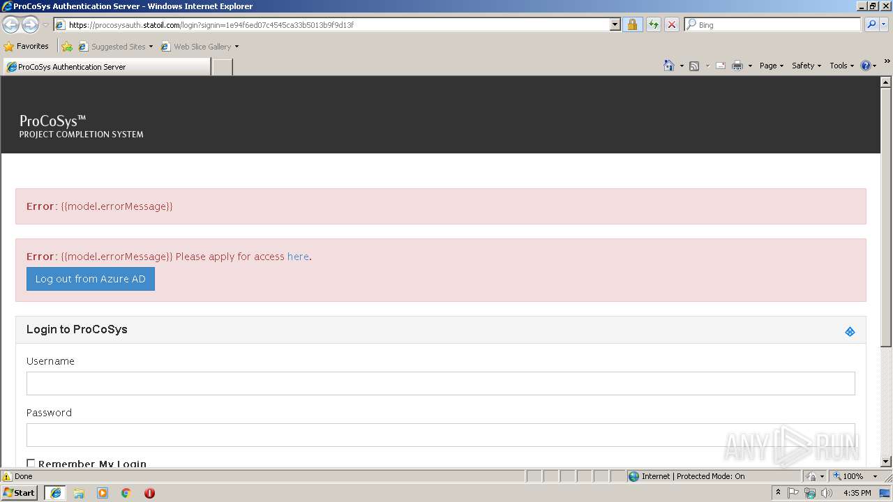Click the browser Forward arrow button
This screenshot has height=502, width=893.
pos(30,25)
